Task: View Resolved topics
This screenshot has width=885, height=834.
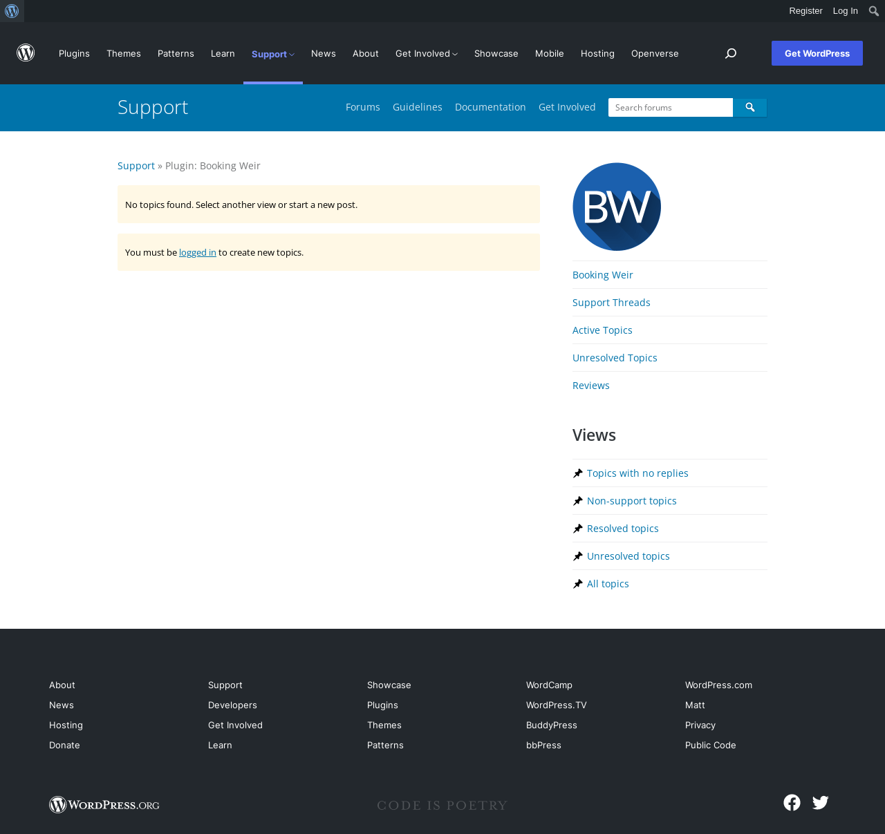Action: (623, 529)
